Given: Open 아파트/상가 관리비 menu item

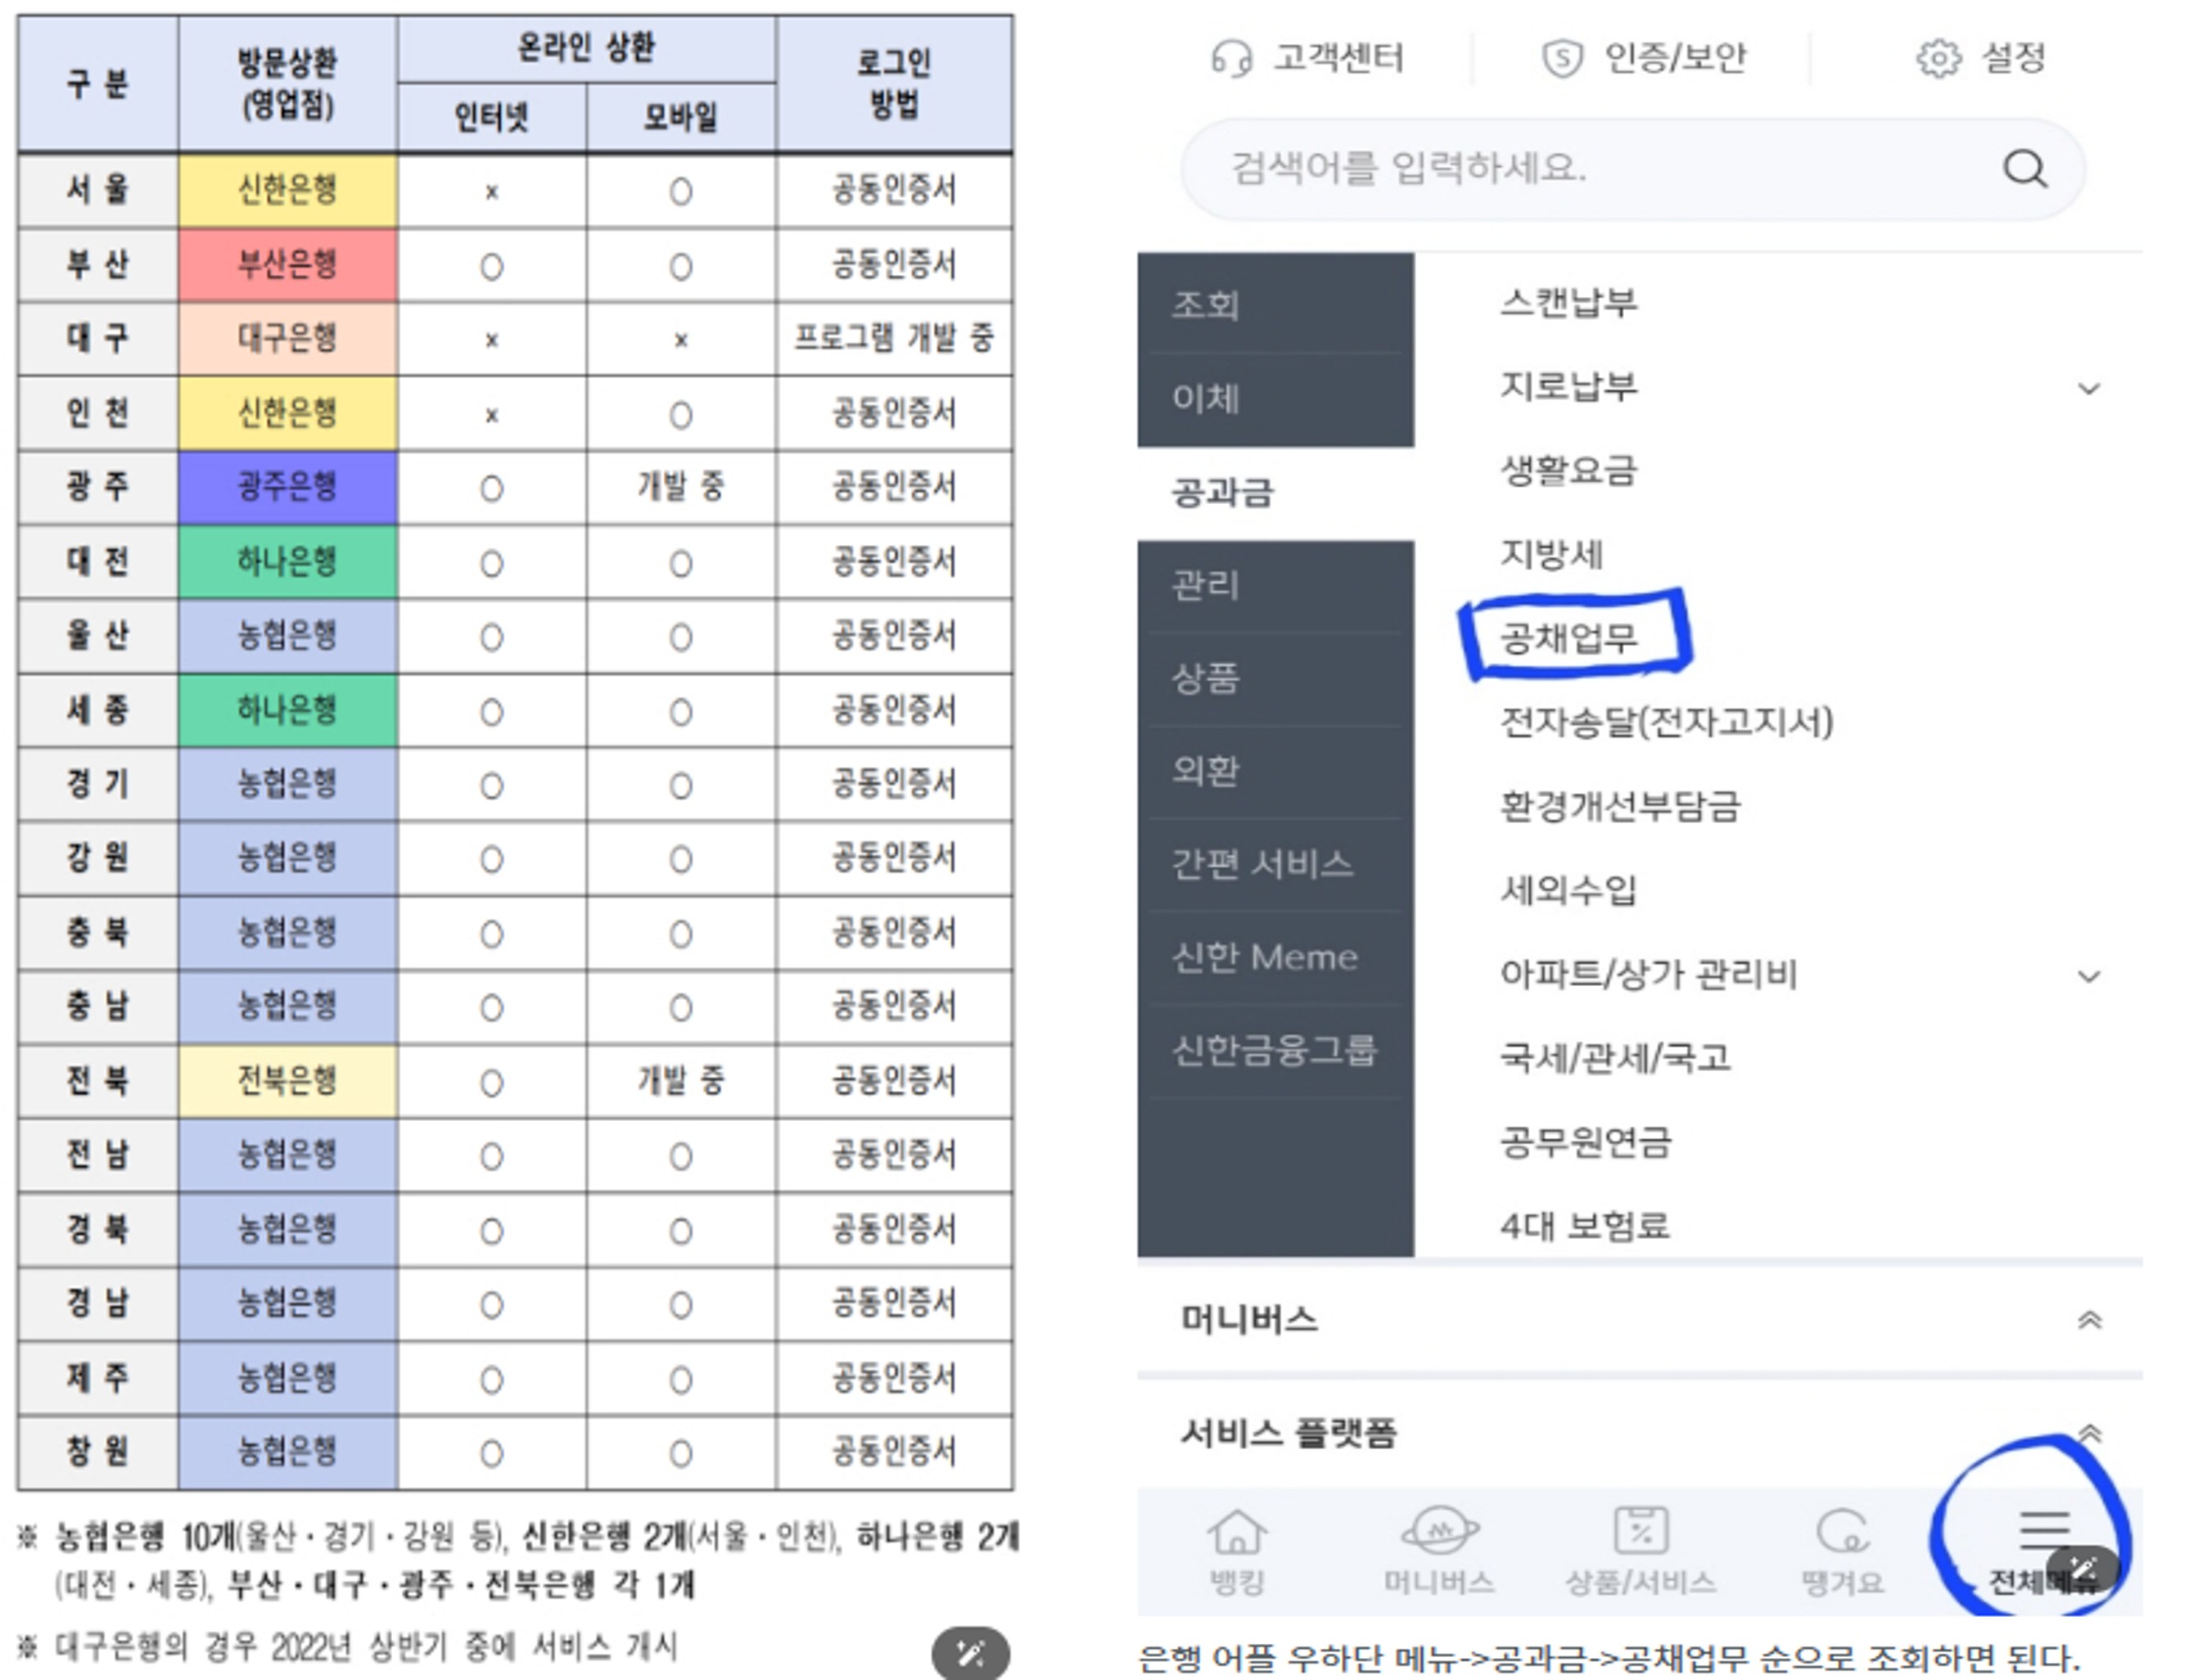Looking at the screenshot, I should click(1648, 974).
